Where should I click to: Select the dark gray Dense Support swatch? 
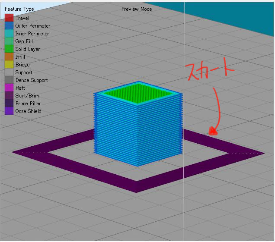click(9, 80)
